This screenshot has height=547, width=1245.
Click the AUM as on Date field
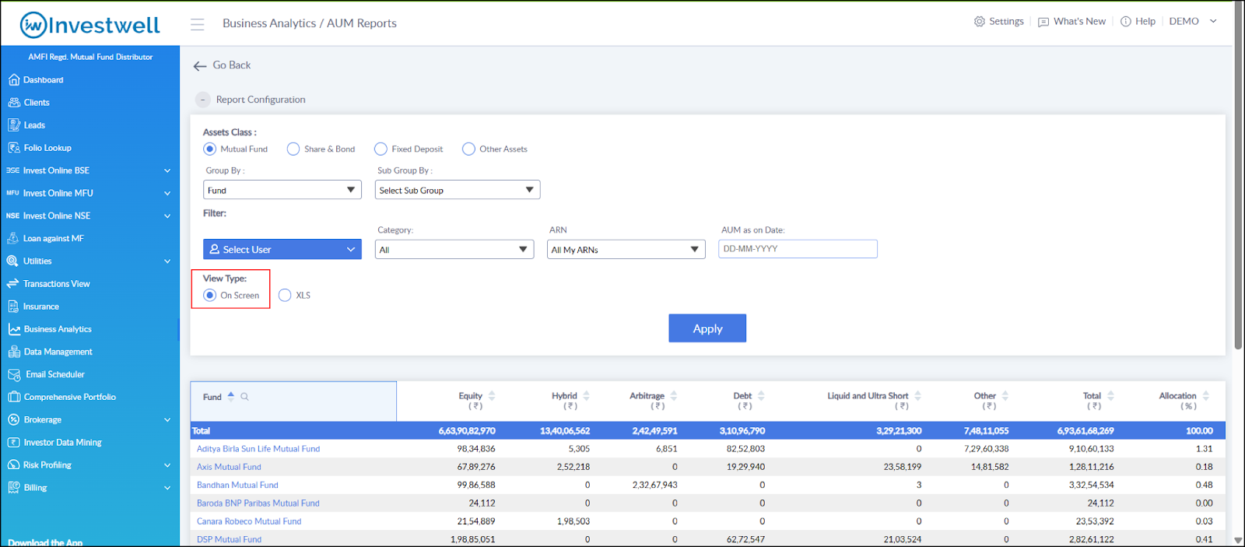coord(798,249)
